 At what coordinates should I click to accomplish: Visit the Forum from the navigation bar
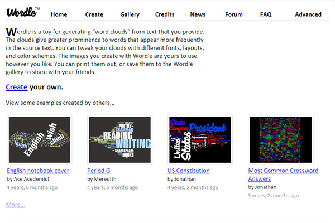pos(233,14)
